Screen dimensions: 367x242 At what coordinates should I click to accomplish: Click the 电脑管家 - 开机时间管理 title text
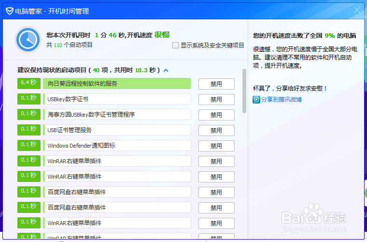pyautogui.click(x=52, y=11)
